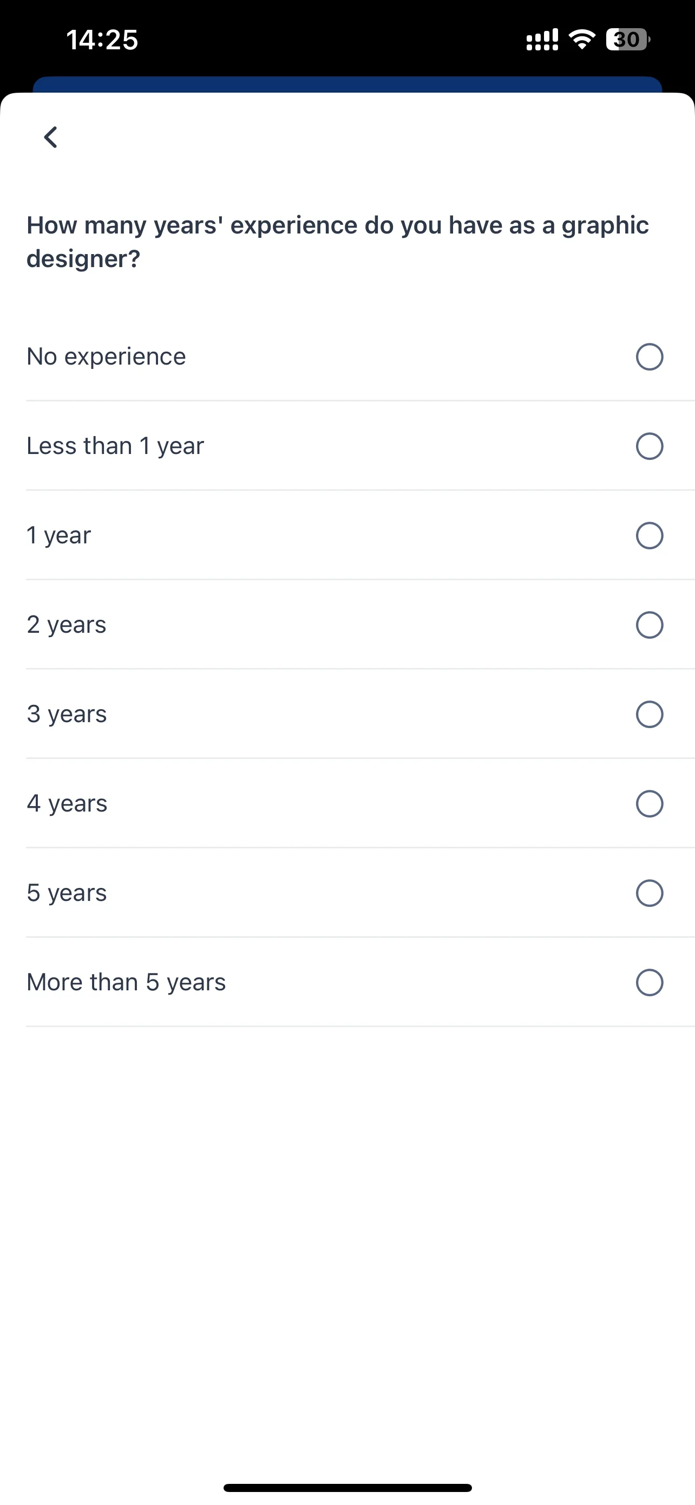Tap the graphic designer experience question text
695x1505 pixels.
338,242
